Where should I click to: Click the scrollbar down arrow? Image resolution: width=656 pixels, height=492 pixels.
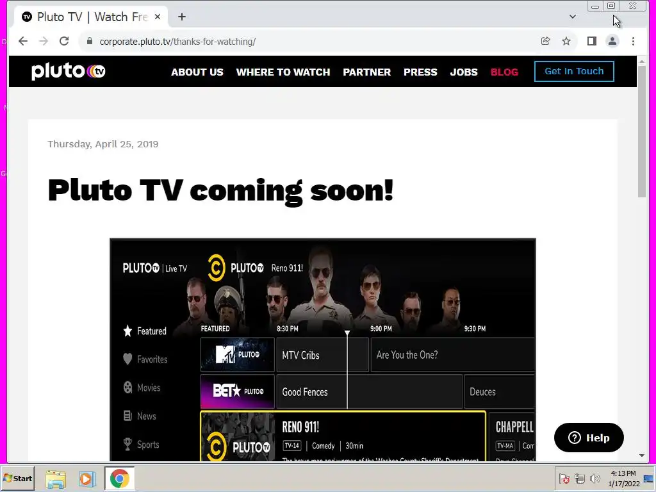point(642,455)
